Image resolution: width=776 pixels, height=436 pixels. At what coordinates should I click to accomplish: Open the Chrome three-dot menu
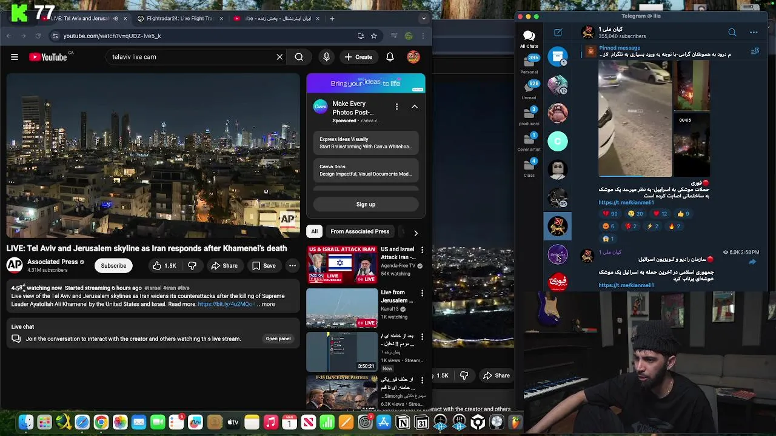click(x=423, y=36)
